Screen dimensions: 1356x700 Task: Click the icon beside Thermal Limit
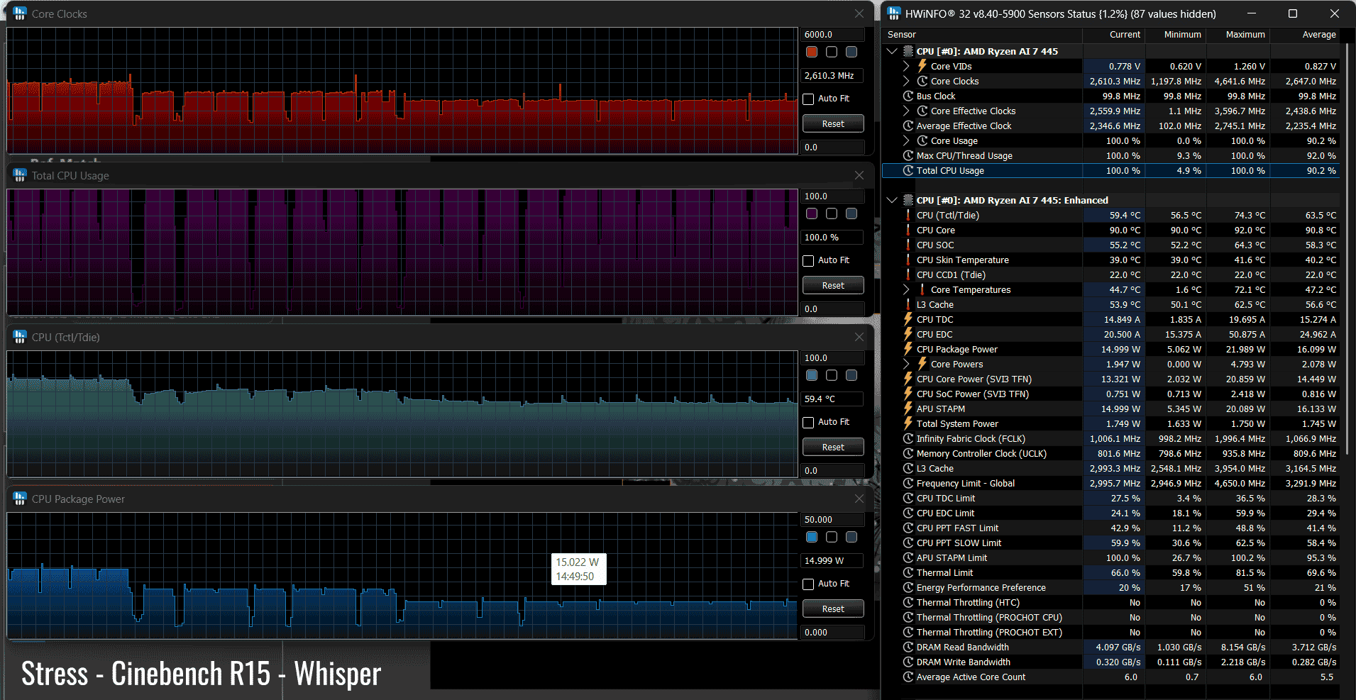908,572
